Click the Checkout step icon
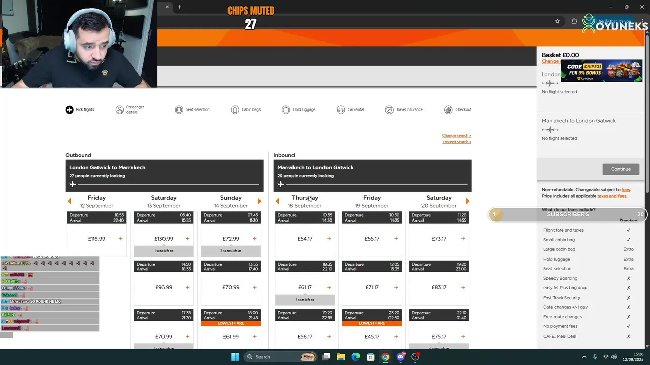Screen dimensions: 650x365 448,109
